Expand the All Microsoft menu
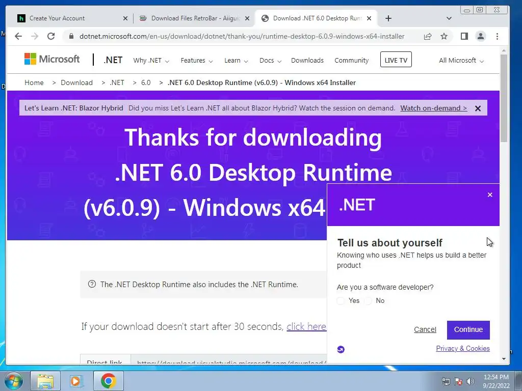This screenshot has width=522, height=391. click(461, 61)
